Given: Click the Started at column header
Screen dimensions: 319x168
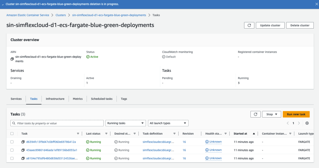Looking at the screenshot, I should pos(240,133).
